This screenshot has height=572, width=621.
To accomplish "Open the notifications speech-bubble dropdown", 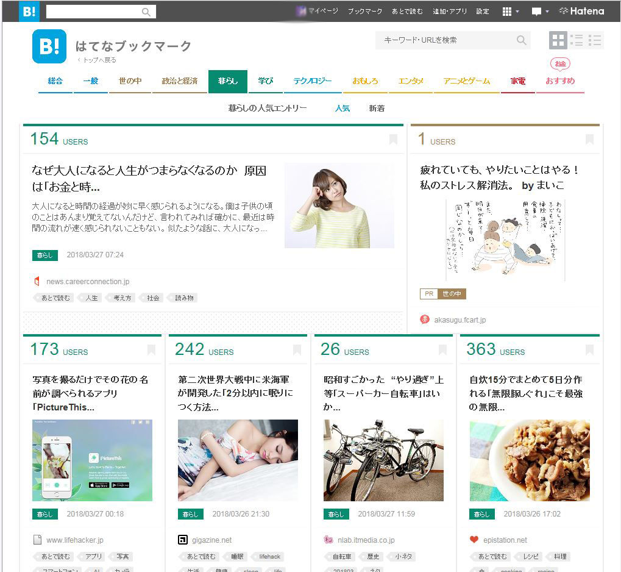I will click(x=540, y=12).
